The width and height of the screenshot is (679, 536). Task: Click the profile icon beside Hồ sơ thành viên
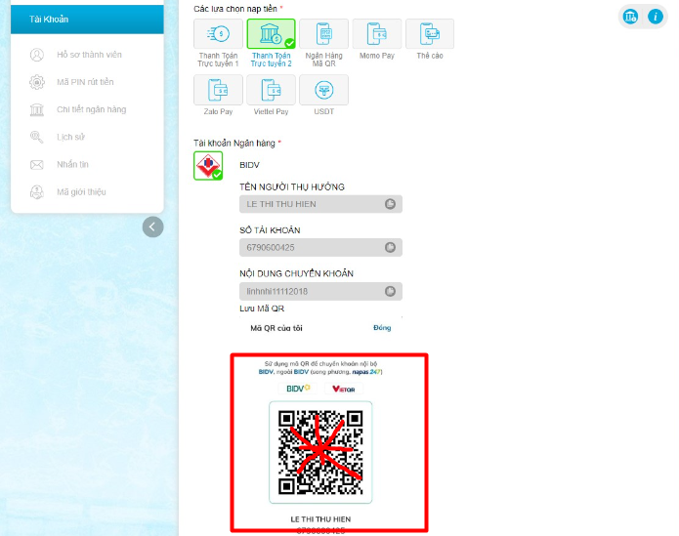[x=37, y=55]
